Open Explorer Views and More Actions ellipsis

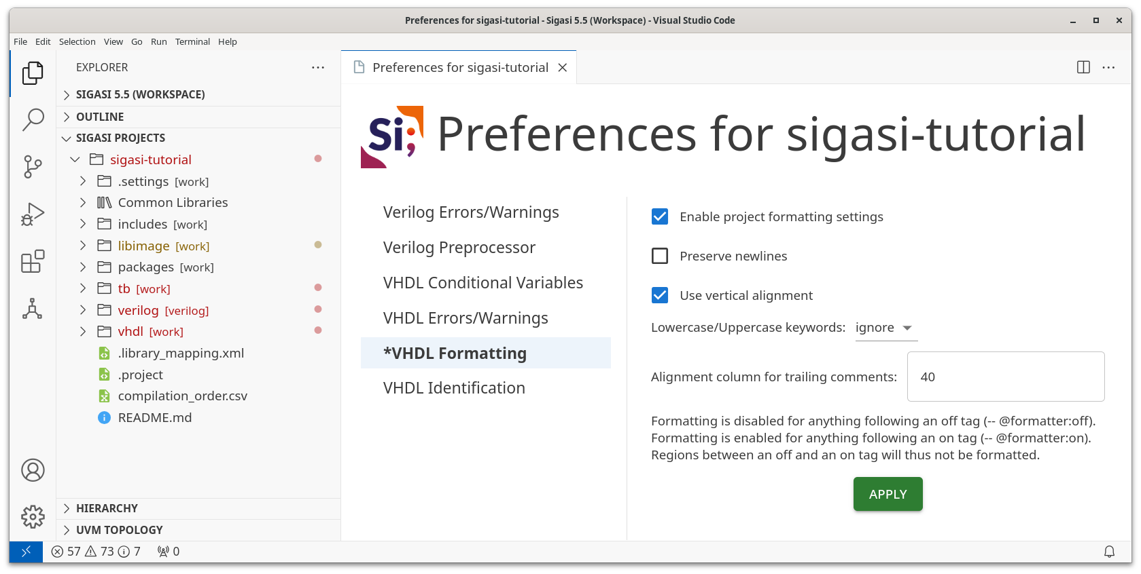coord(318,67)
